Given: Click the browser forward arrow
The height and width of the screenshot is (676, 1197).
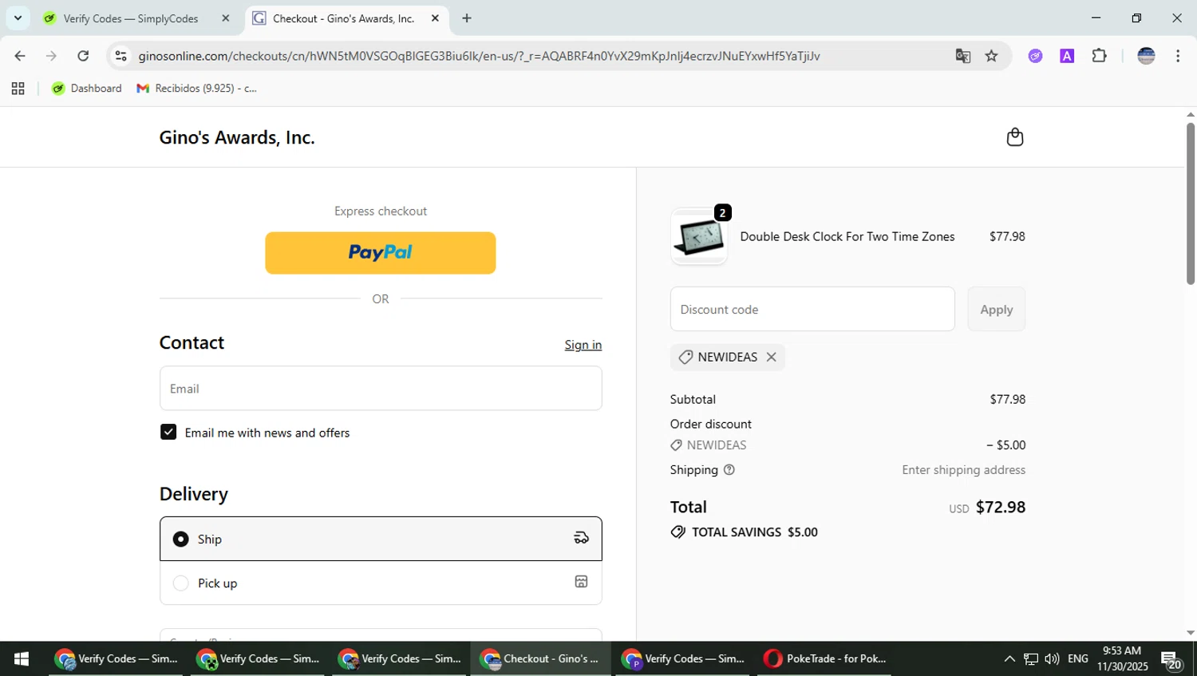Looking at the screenshot, I should pos(51,56).
